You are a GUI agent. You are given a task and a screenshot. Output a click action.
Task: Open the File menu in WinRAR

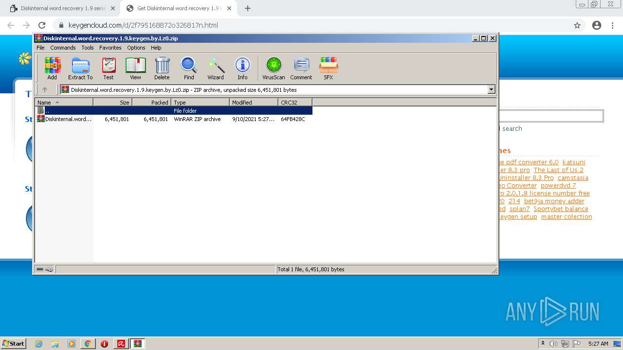40,48
